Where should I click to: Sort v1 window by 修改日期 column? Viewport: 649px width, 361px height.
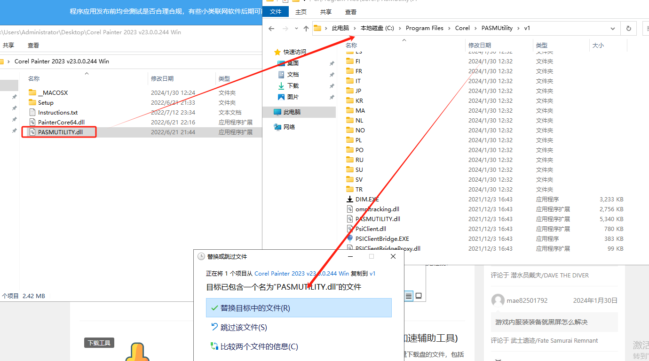click(480, 46)
